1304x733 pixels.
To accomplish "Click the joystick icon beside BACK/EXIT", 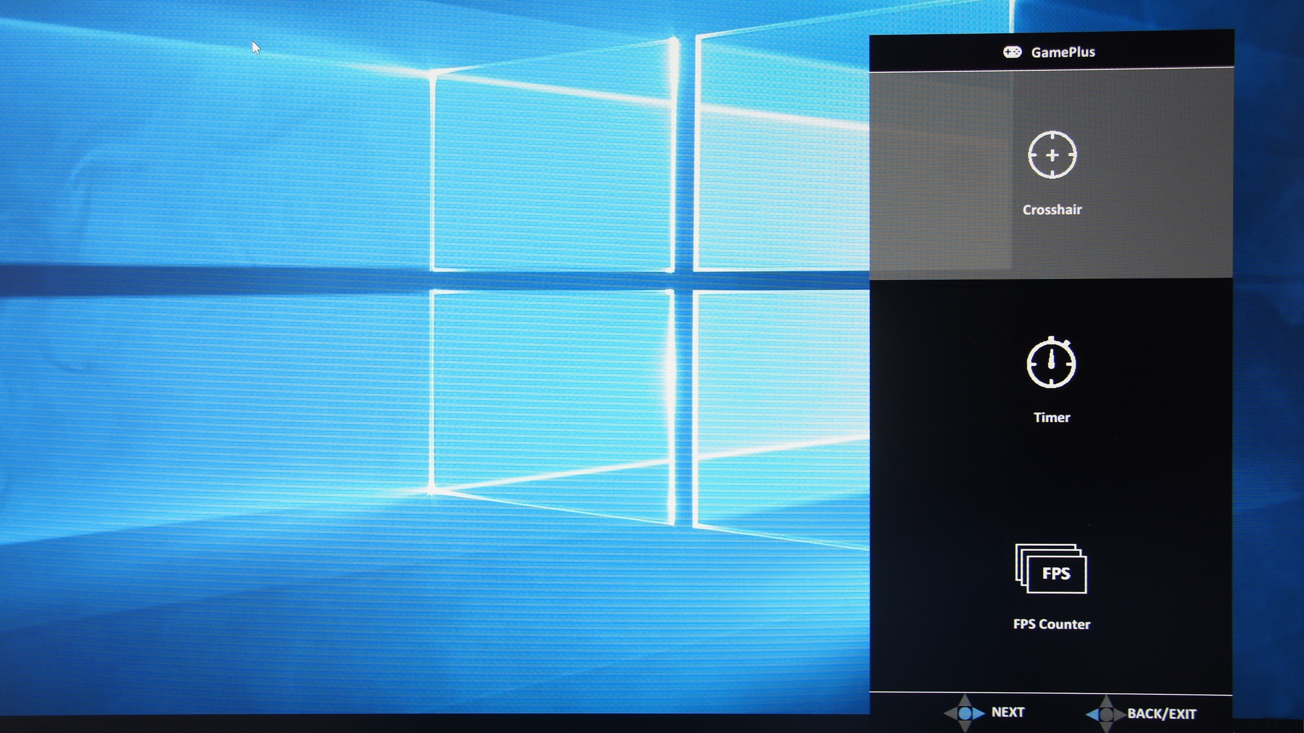I will [1106, 714].
